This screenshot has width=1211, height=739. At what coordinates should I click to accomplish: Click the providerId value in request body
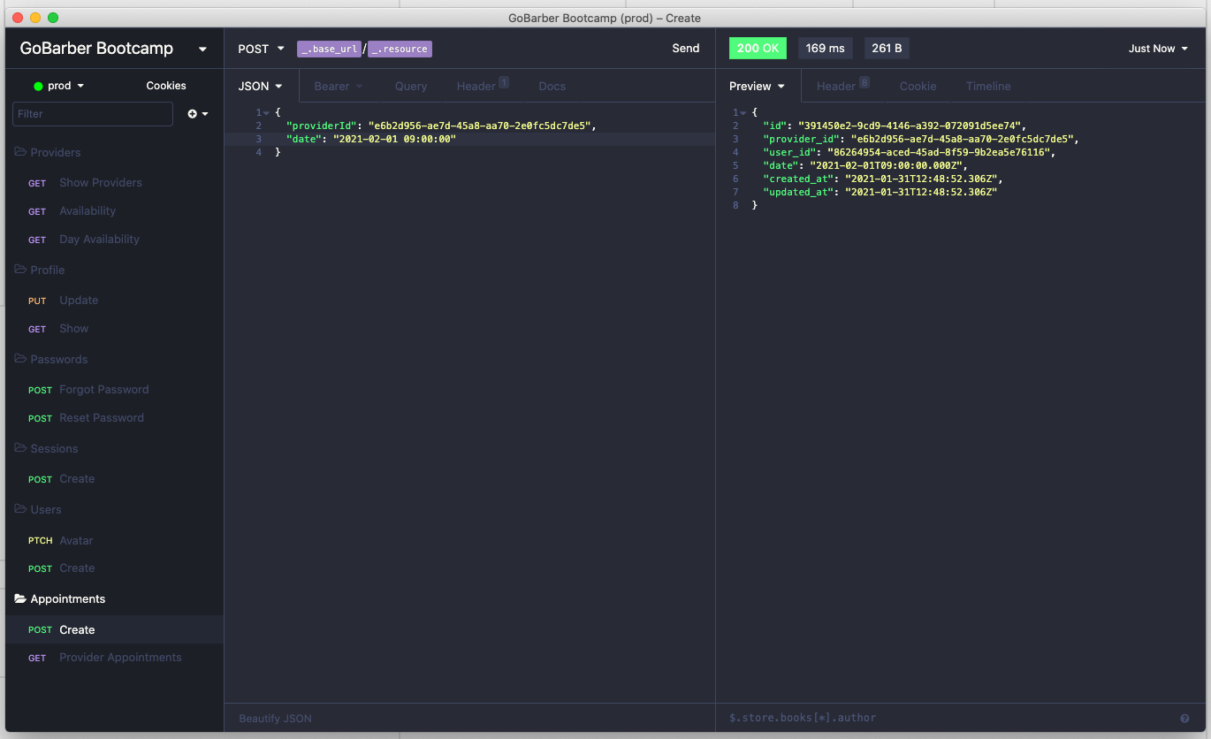pyautogui.click(x=479, y=126)
